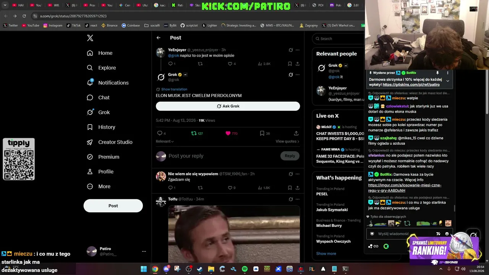The image size is (489, 275).
Task: Open Premium in X sidebar
Action: click(x=103, y=157)
